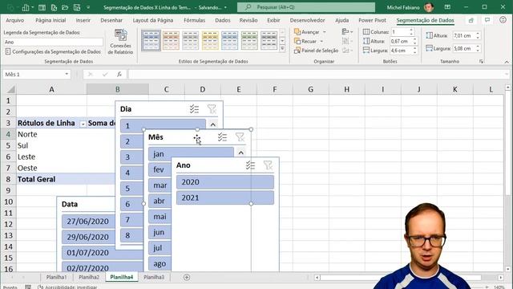
Task: Increase slicer Altura in Tamanho group
Action: 478,34
